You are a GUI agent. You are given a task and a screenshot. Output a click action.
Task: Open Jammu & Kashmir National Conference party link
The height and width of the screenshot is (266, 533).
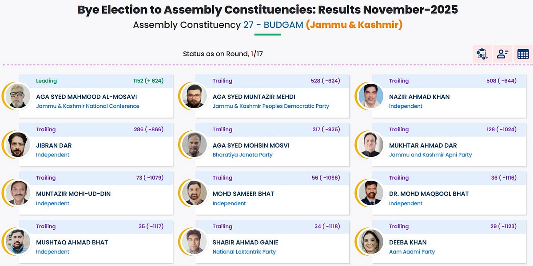click(x=88, y=106)
